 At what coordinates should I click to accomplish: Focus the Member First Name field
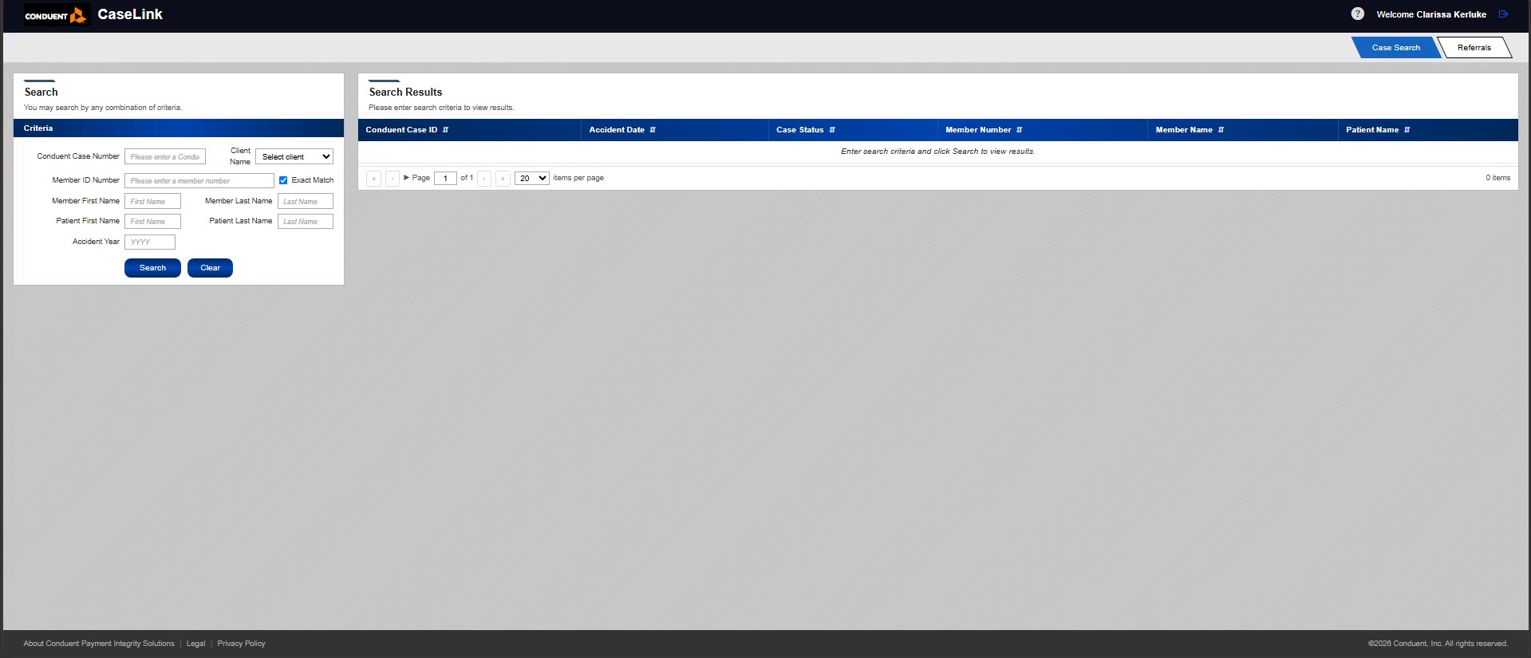point(152,201)
